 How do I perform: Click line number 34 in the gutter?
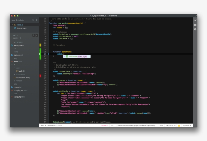[45, 71]
